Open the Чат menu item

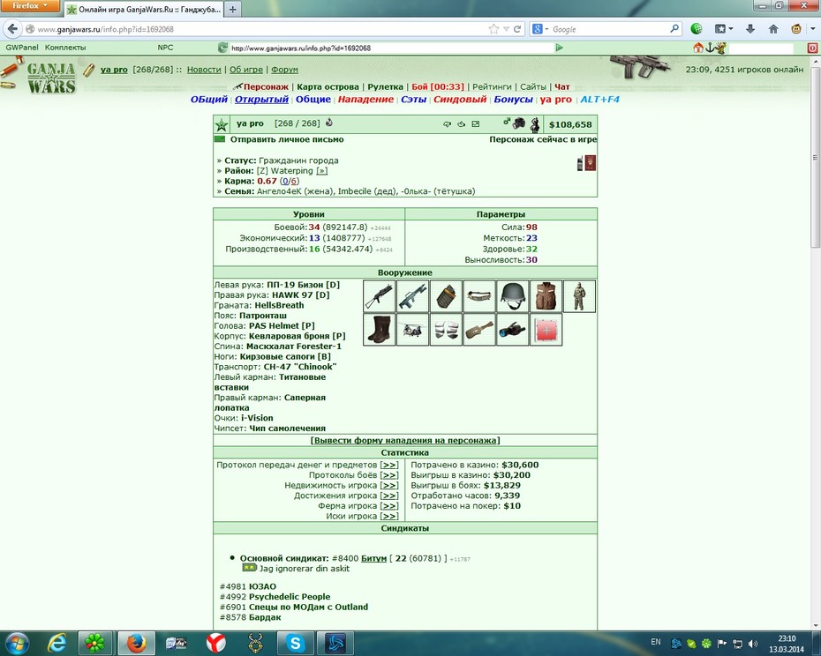(x=561, y=86)
